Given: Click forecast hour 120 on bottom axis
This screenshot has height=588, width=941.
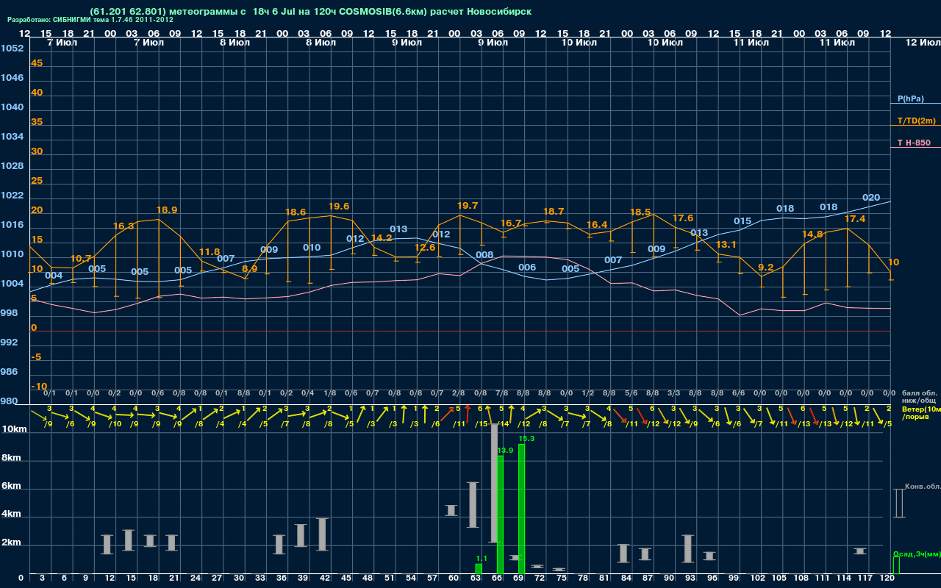Looking at the screenshot, I should [887, 579].
